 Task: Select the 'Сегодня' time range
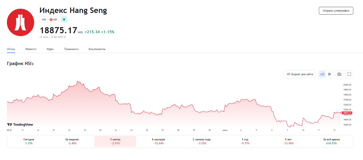29,141
